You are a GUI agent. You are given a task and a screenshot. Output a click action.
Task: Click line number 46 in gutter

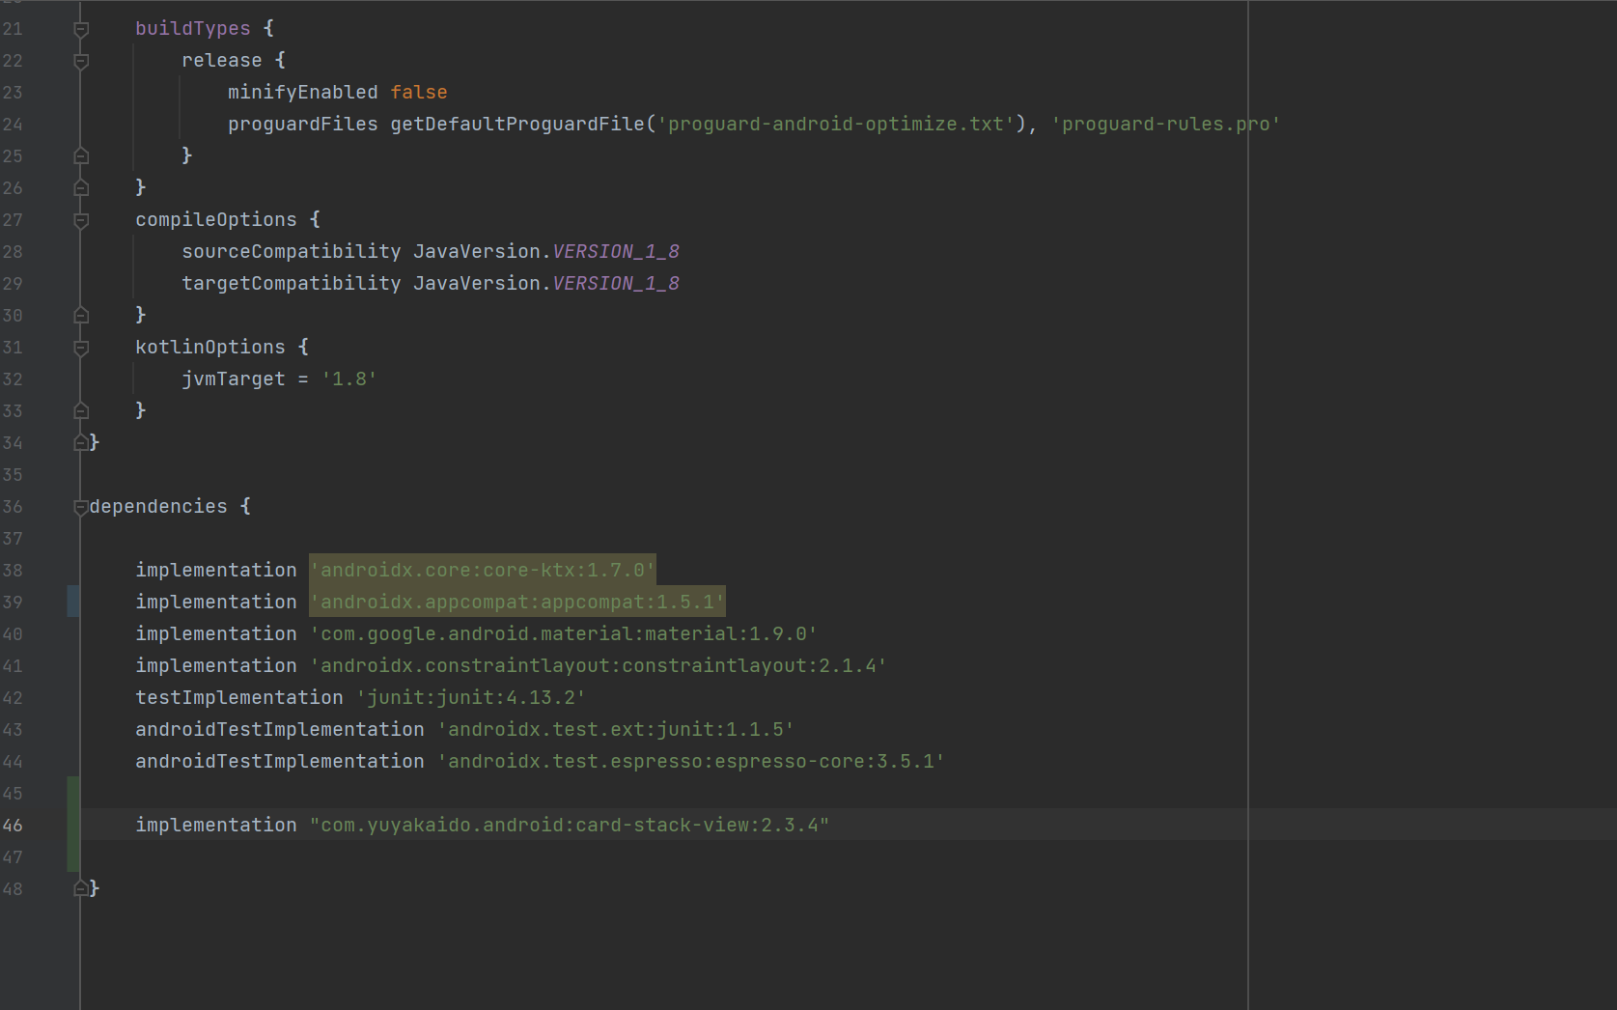[13, 826]
